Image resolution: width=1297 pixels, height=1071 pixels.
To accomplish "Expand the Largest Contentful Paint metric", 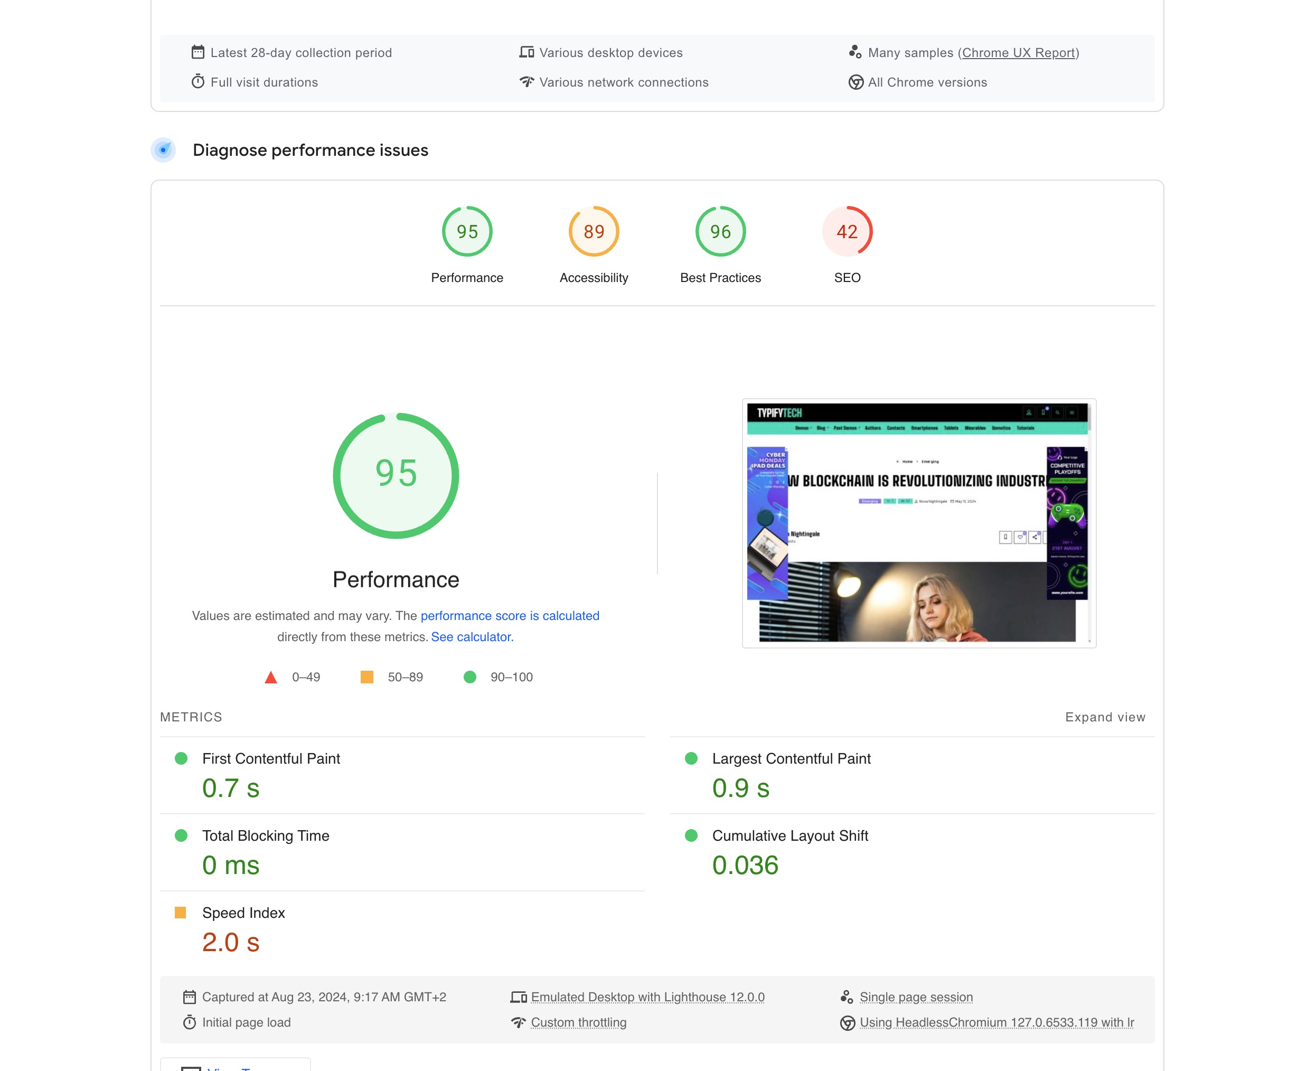I will (x=791, y=759).
